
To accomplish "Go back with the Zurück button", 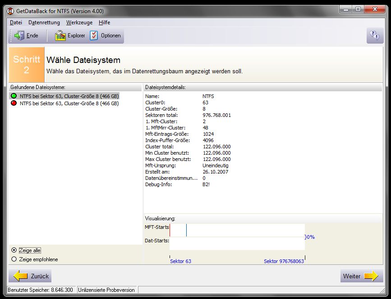I will pos(30,276).
